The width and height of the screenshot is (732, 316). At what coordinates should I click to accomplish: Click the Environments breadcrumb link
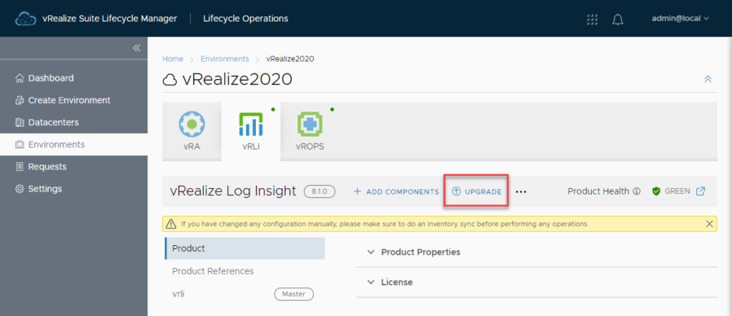point(224,59)
